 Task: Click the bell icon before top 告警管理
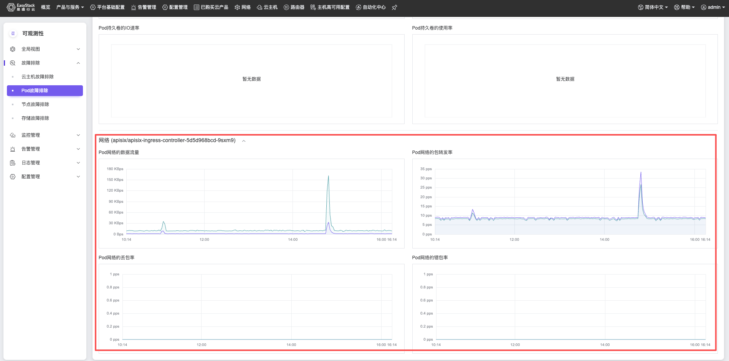click(134, 7)
